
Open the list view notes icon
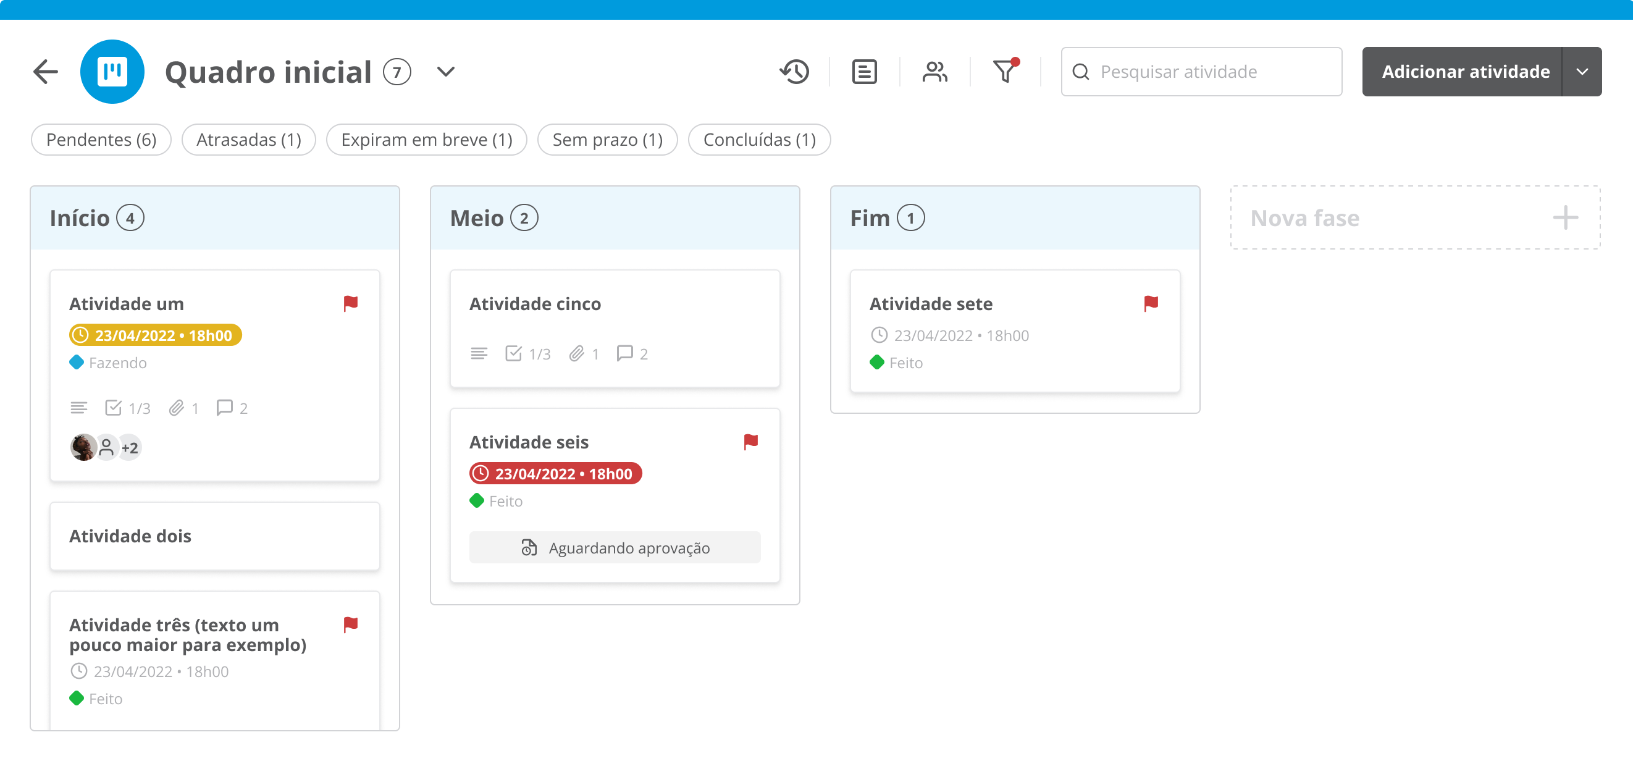tap(864, 72)
